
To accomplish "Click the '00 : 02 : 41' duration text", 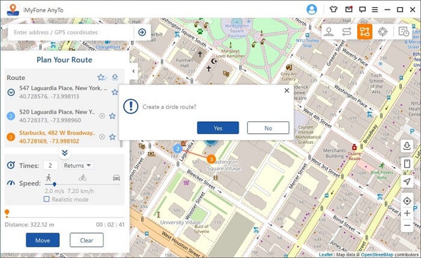I will coord(110,225).
